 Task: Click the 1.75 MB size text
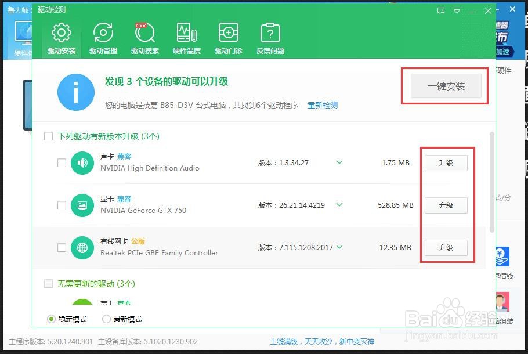tap(395, 163)
